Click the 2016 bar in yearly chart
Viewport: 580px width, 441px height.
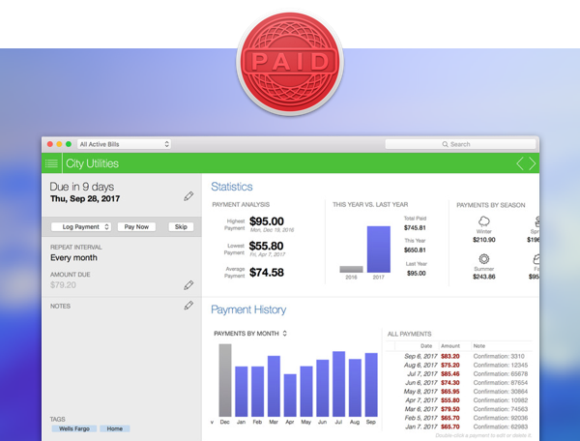(x=351, y=269)
